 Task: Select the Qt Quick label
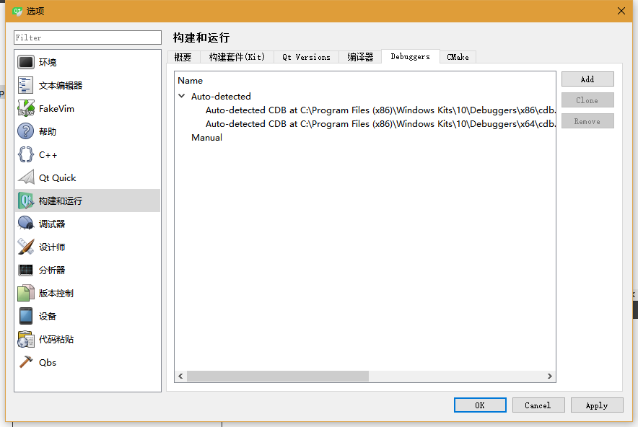coord(57,177)
